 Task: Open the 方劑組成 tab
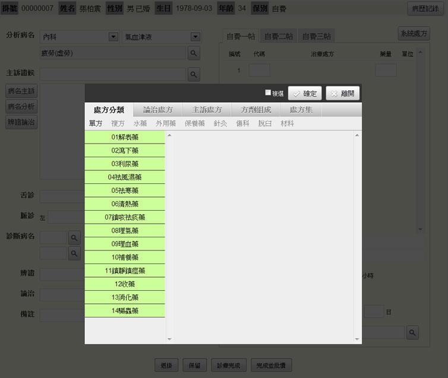255,110
